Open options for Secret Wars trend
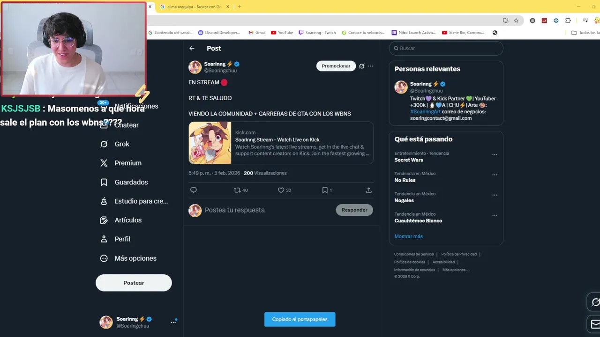Screen dimensions: 600x337 (x=495, y=154)
